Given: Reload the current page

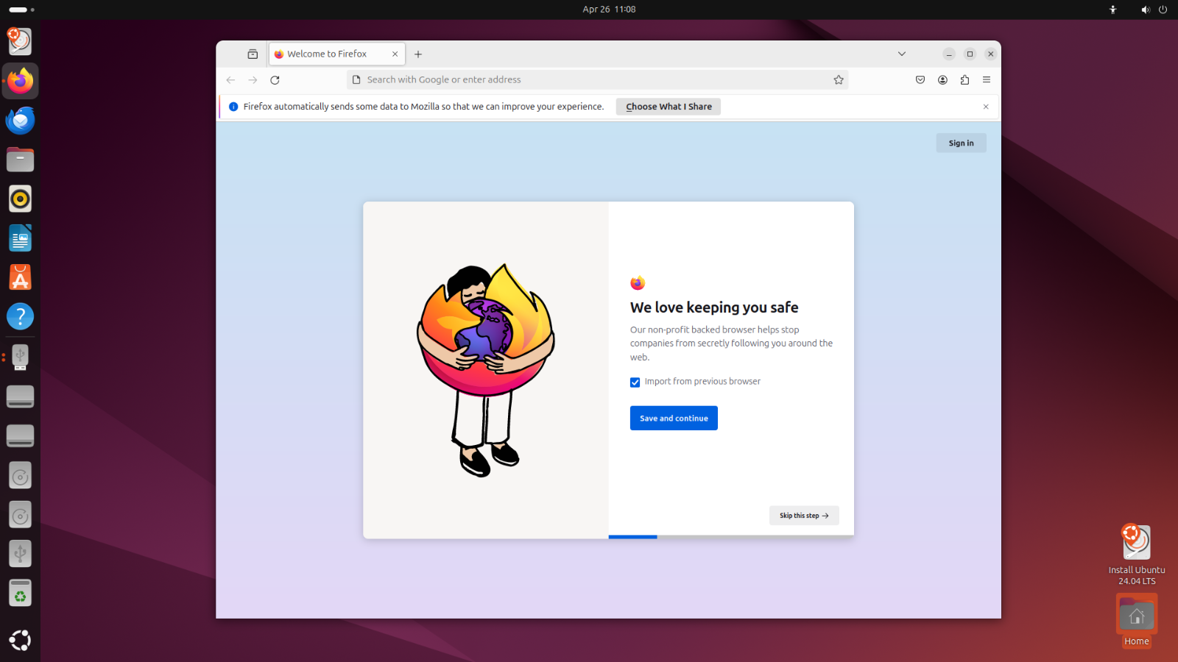Looking at the screenshot, I should coord(275,79).
